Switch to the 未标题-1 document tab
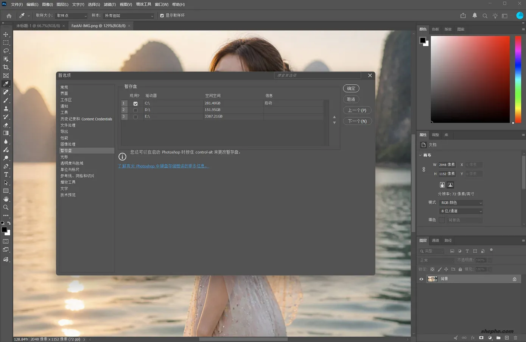Viewport: 526px width, 342px height. 38,26
